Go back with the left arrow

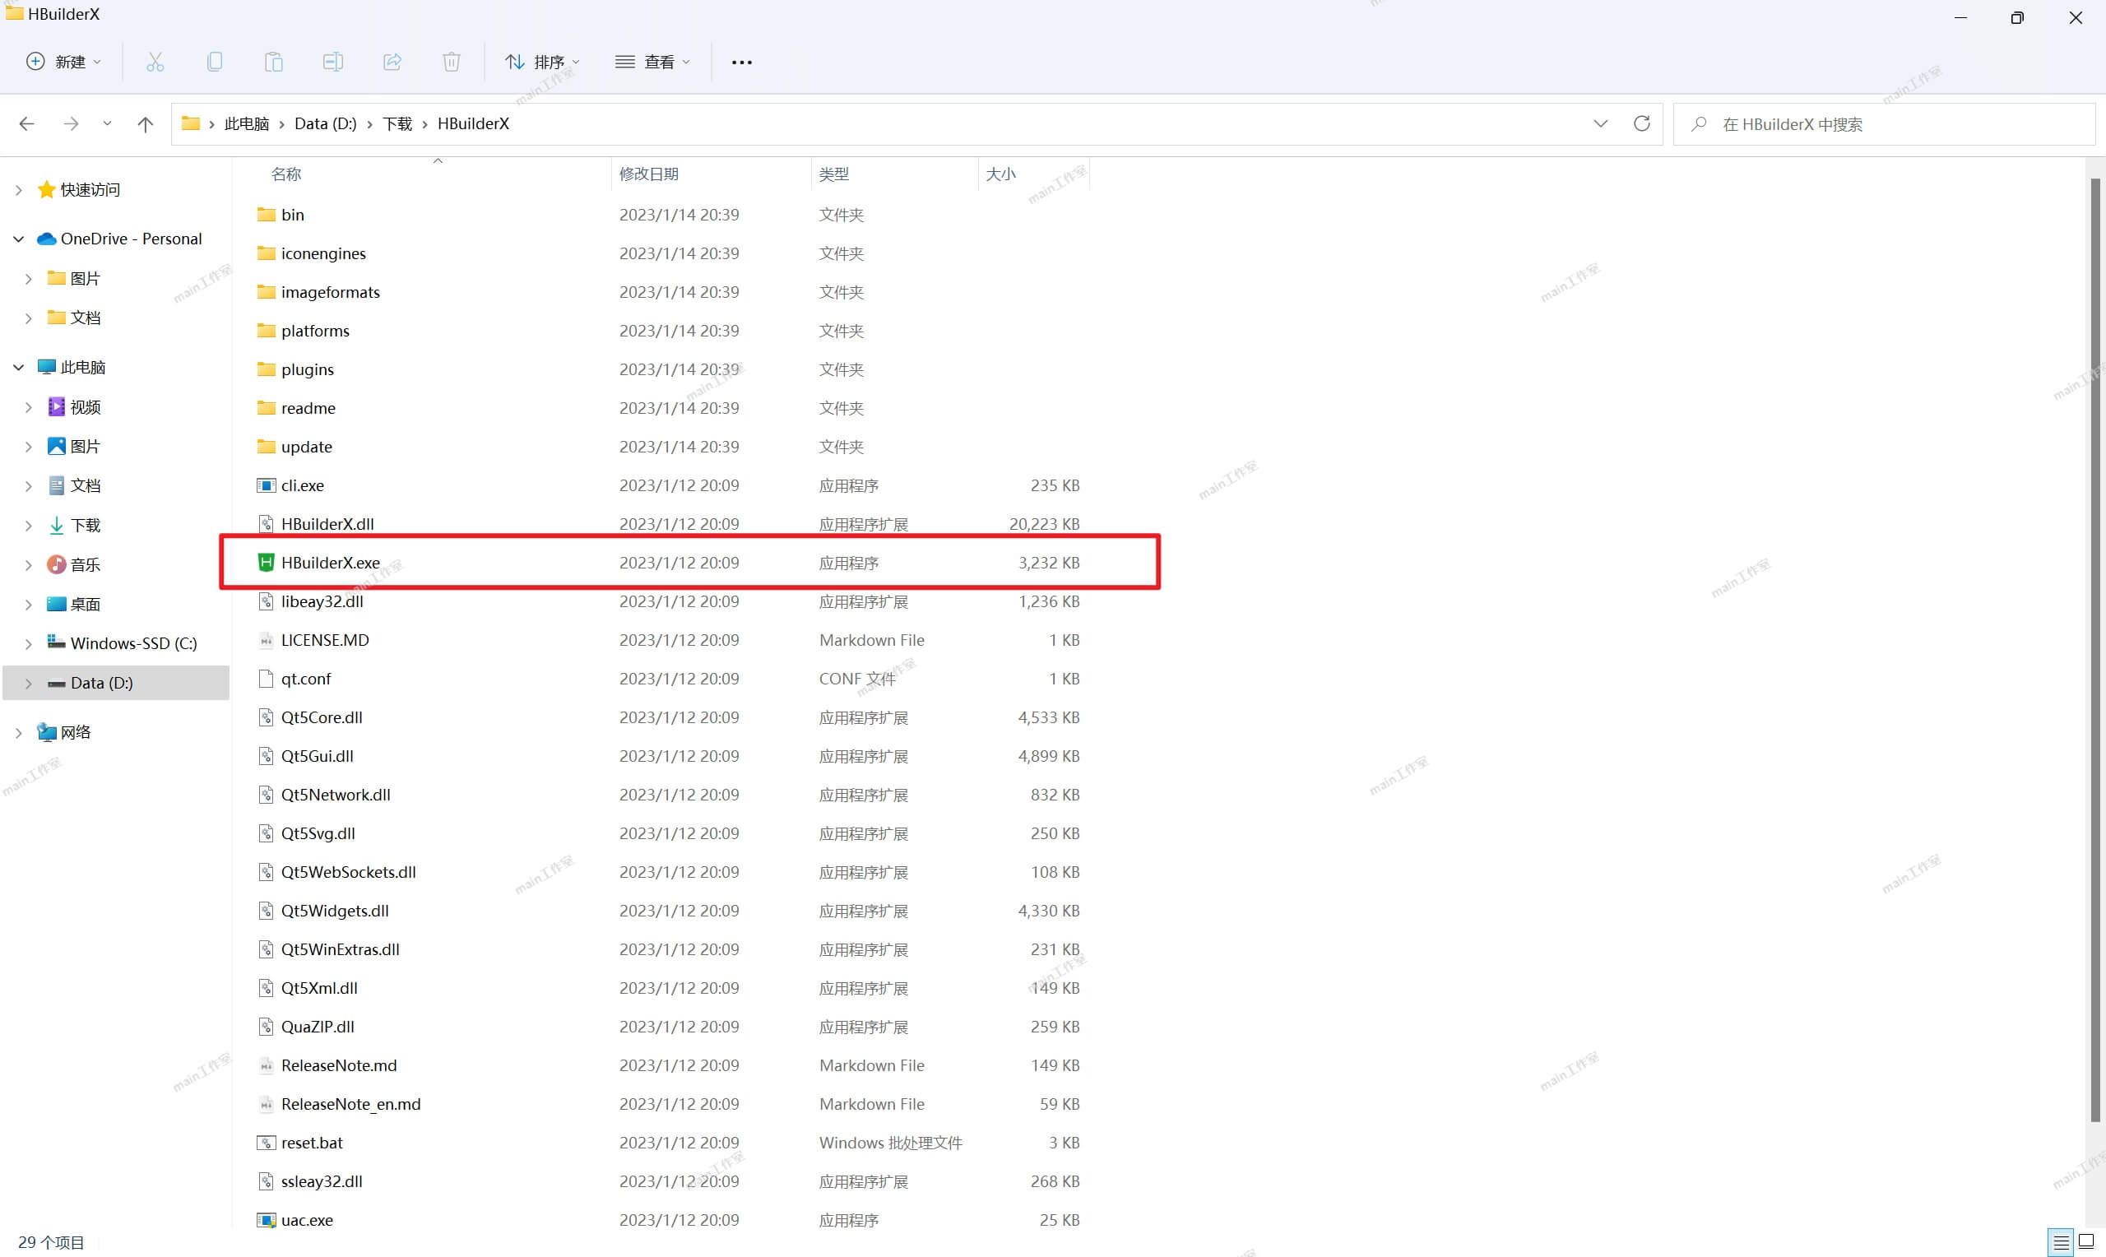pos(27,124)
